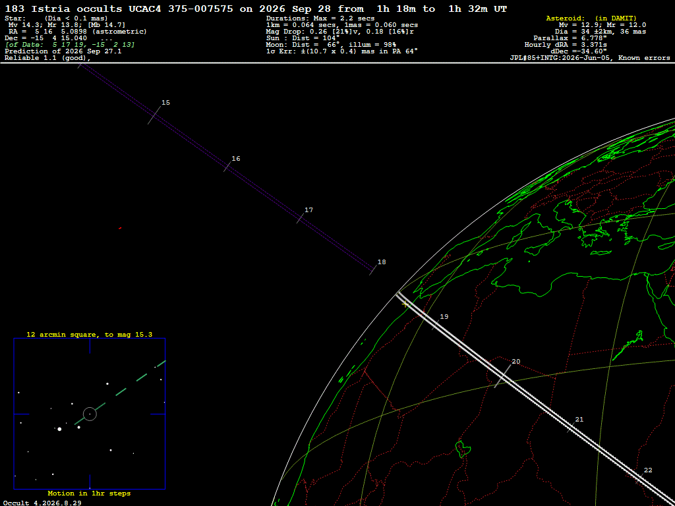
Task: Click time marker 15 on the path
Action: coord(165,102)
